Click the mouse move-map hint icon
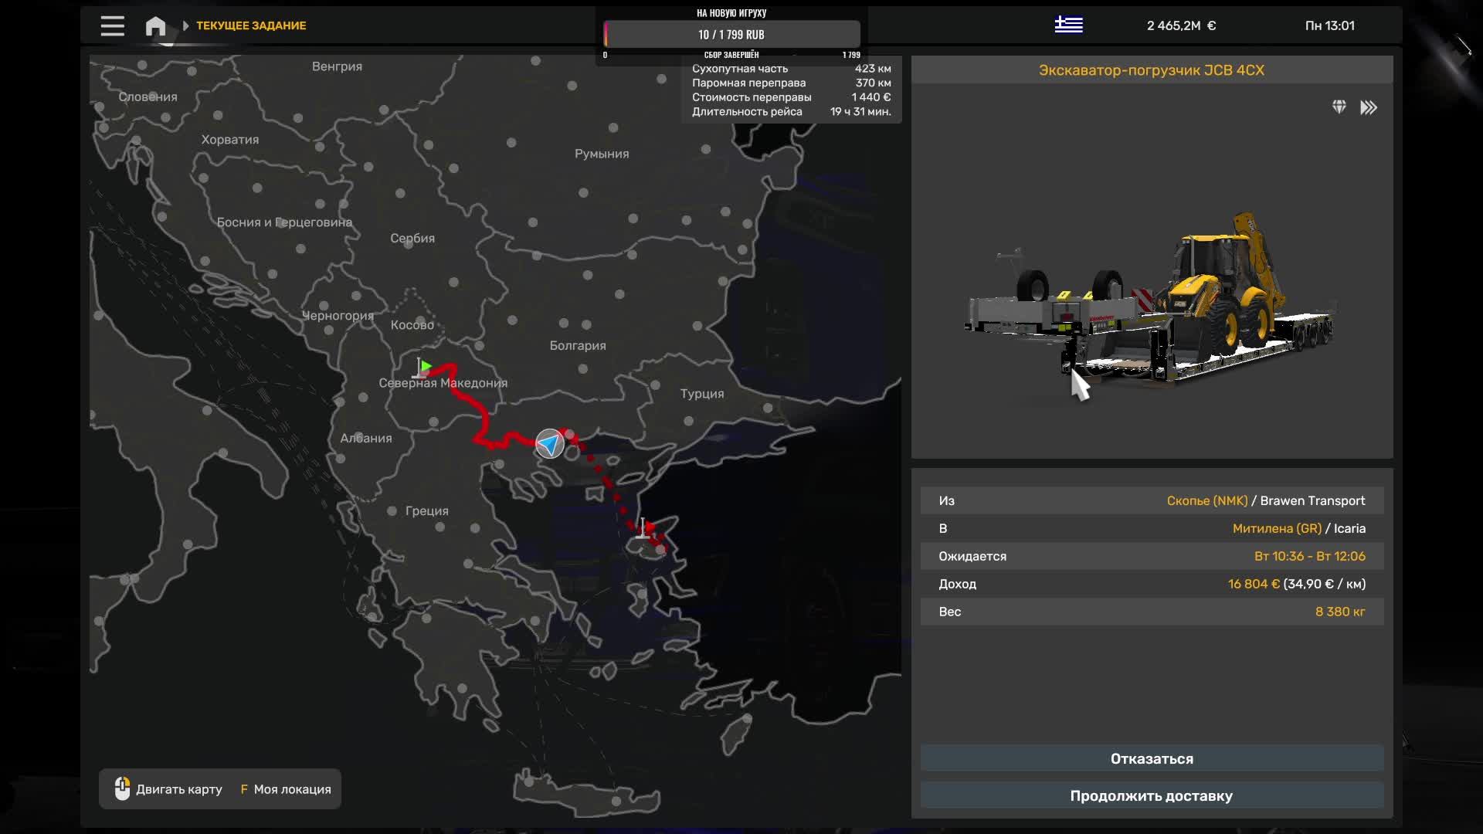1483x834 pixels. [x=122, y=788]
